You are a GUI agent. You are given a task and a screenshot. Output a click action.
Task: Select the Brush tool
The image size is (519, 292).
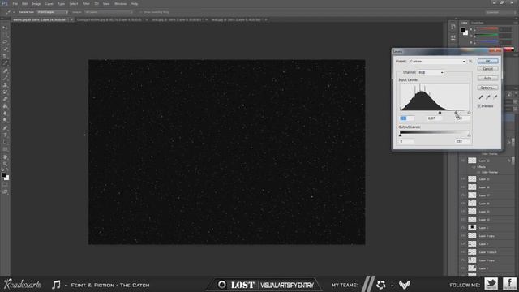click(5, 78)
